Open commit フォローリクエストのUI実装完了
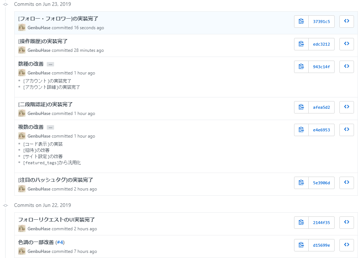 56,220
